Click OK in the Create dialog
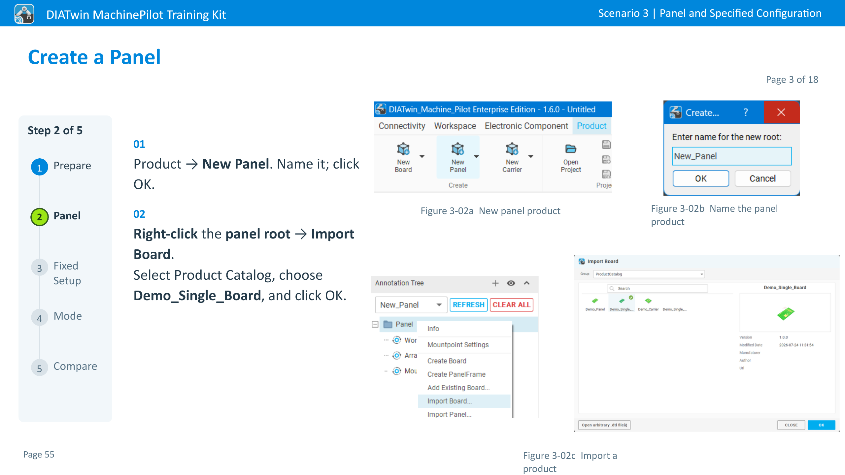Image resolution: width=845 pixels, height=475 pixels. (x=701, y=178)
